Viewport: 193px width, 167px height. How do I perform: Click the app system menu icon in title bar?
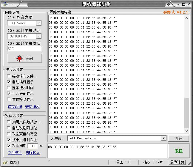point(6,4)
